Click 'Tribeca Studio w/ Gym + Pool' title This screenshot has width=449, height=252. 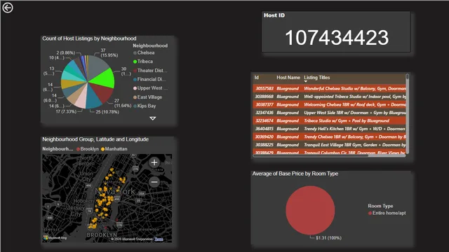[347, 120]
